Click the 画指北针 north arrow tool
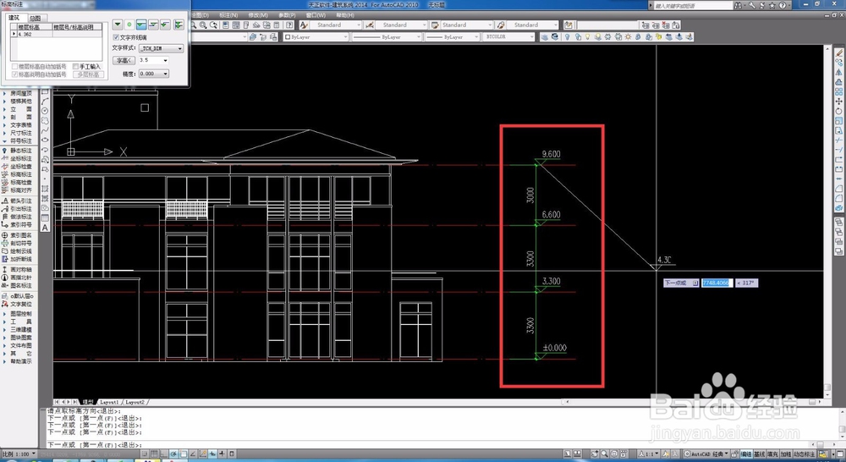Screen dimensions: 846x462 click(17, 278)
